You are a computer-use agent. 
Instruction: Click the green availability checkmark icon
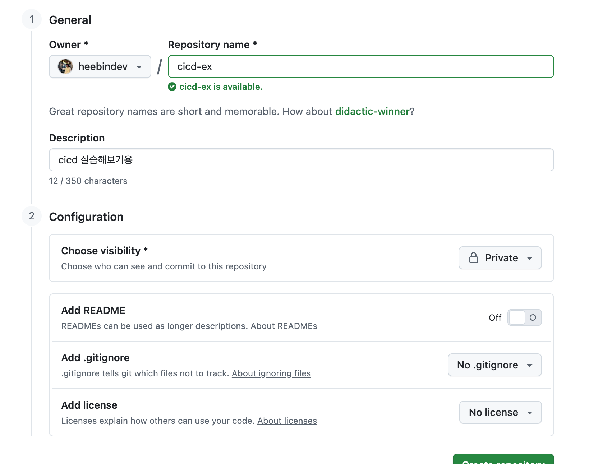(x=172, y=87)
